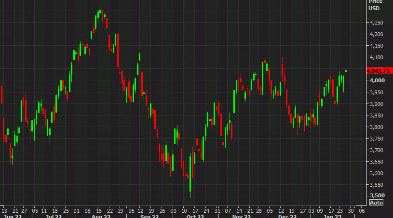Click the date tick 26 near September end
The image size is (393, 218).
pyautogui.click(x=162, y=211)
